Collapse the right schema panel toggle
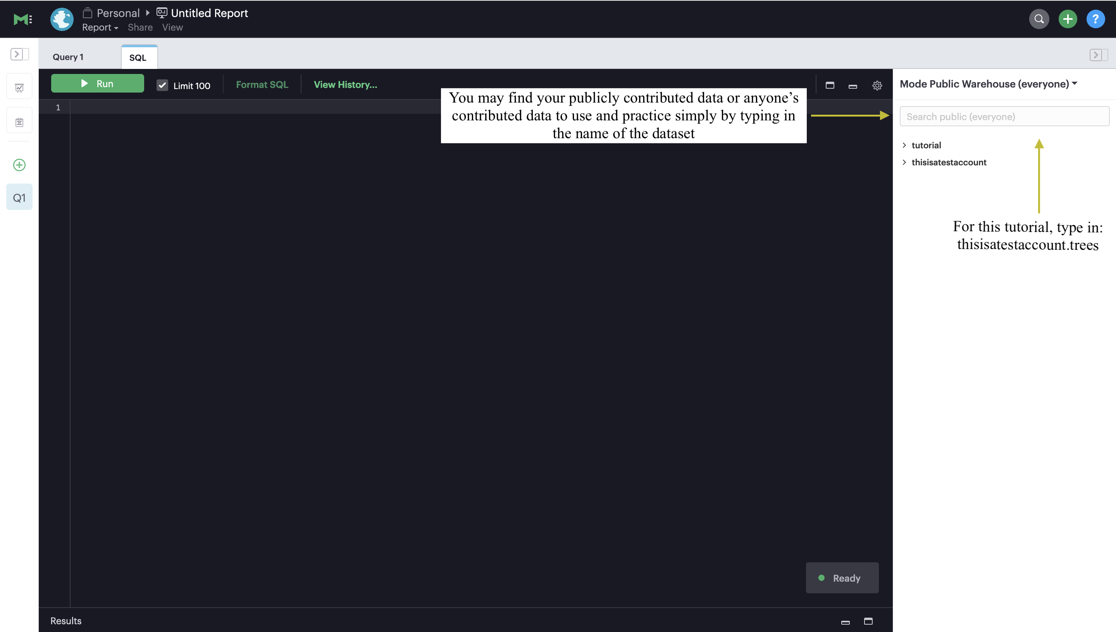The width and height of the screenshot is (1116, 632). [x=1099, y=55]
